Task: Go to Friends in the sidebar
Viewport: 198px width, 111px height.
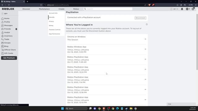Action: pos(6,29)
